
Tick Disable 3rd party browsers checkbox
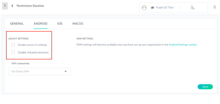(x=13, y=52)
